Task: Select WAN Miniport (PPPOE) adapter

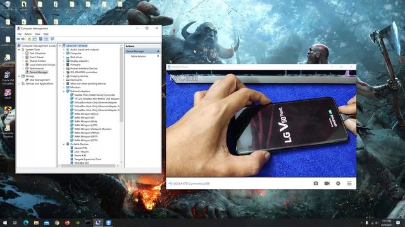Action: point(87,133)
